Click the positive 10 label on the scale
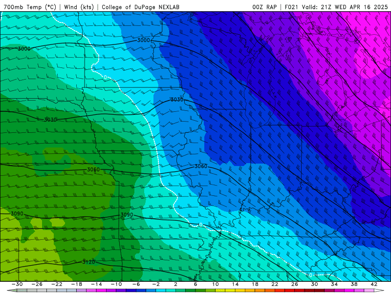This screenshot has width=391, height=293. pos(216,284)
